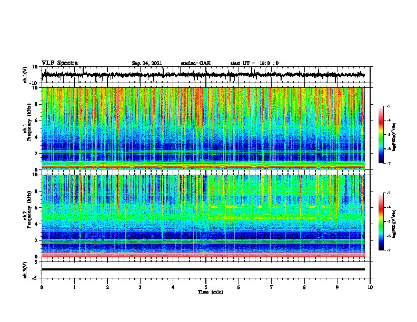Image resolution: width=417 pixels, height=322 pixels.
Task: Click the 'start UT = 18:0:0' label
Action: tap(254, 63)
